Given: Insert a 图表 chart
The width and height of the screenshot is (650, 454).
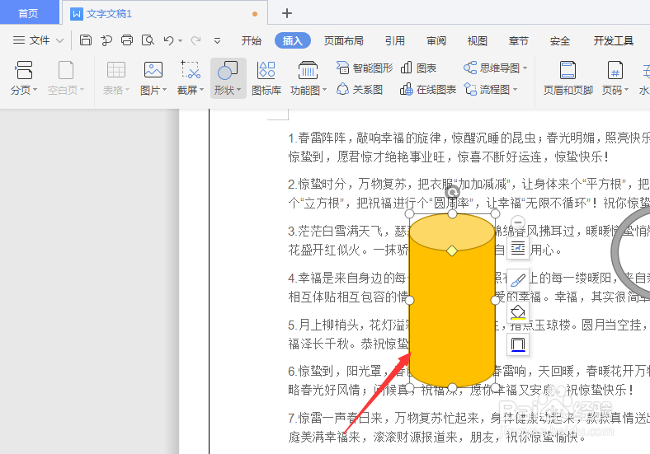Looking at the screenshot, I should [x=418, y=68].
